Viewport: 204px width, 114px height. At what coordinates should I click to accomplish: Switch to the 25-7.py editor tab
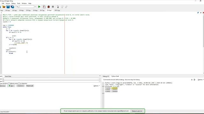42,10
